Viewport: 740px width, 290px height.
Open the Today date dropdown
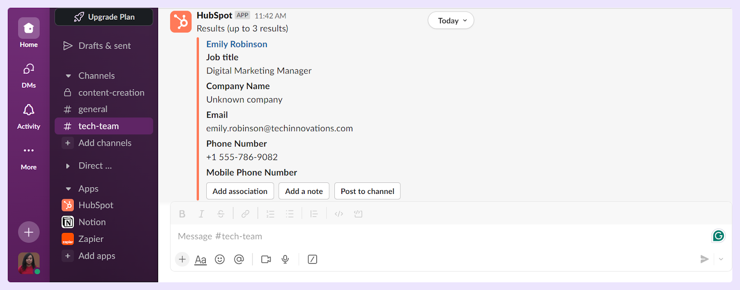451,20
